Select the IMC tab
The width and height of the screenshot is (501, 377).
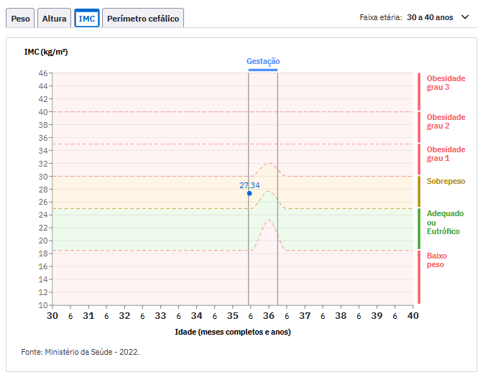point(87,19)
